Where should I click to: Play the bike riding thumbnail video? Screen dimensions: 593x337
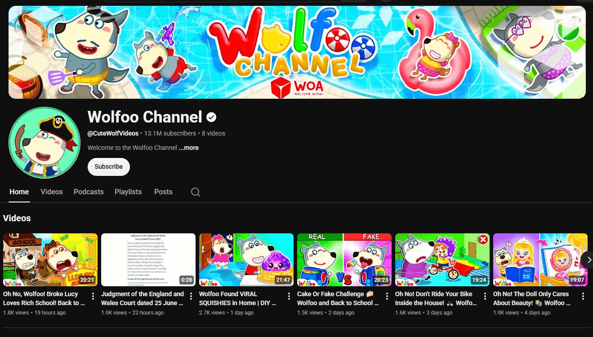442,260
